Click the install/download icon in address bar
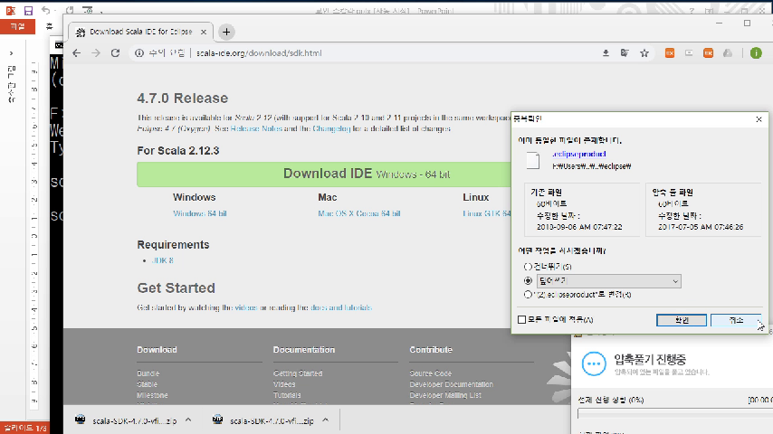The width and height of the screenshot is (773, 434). pyautogui.click(x=606, y=53)
